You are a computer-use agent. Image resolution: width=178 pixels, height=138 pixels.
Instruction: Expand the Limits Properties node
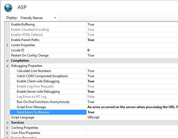click(7, 45)
